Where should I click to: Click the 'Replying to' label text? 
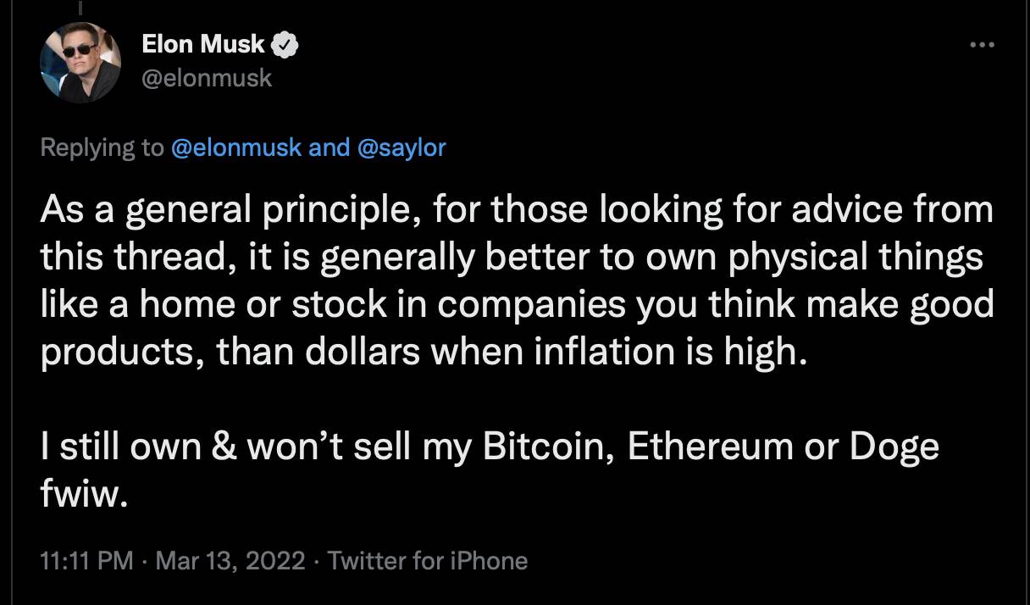pyautogui.click(x=102, y=147)
